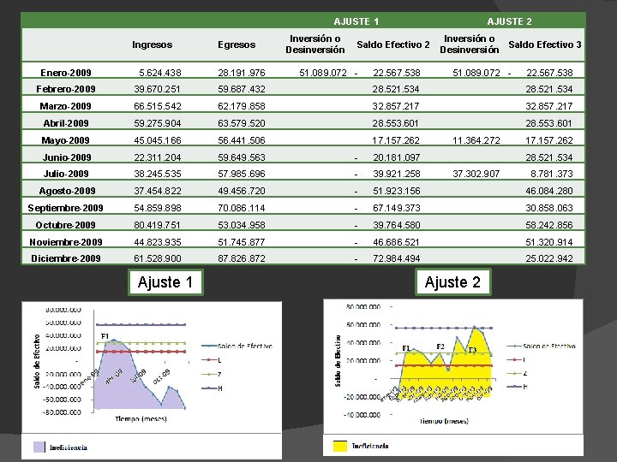Click Ingresos value "66.515.542"

(x=158, y=106)
